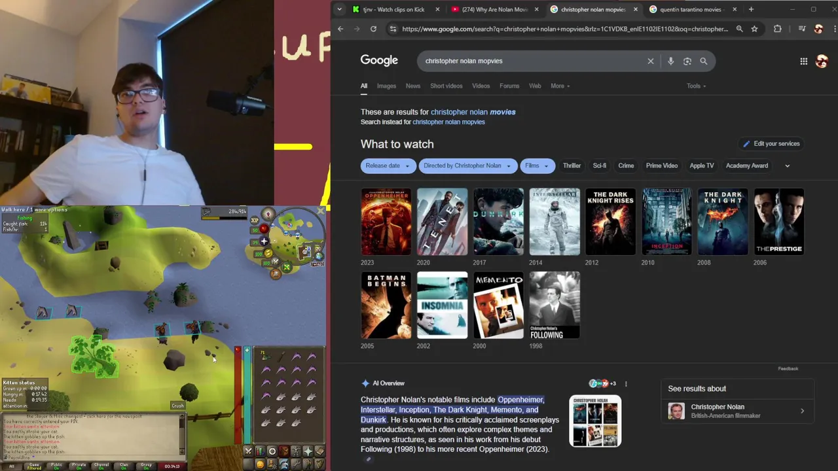
Task: Open the Memento movie poster
Action: tap(498, 305)
